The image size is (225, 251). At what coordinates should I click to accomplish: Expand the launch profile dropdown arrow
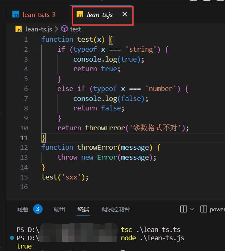click(x=191, y=209)
